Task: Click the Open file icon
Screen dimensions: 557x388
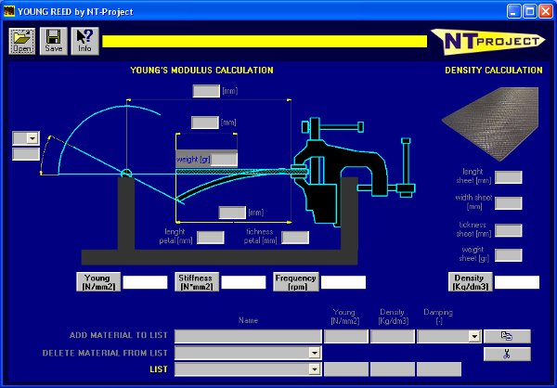Action: point(22,41)
